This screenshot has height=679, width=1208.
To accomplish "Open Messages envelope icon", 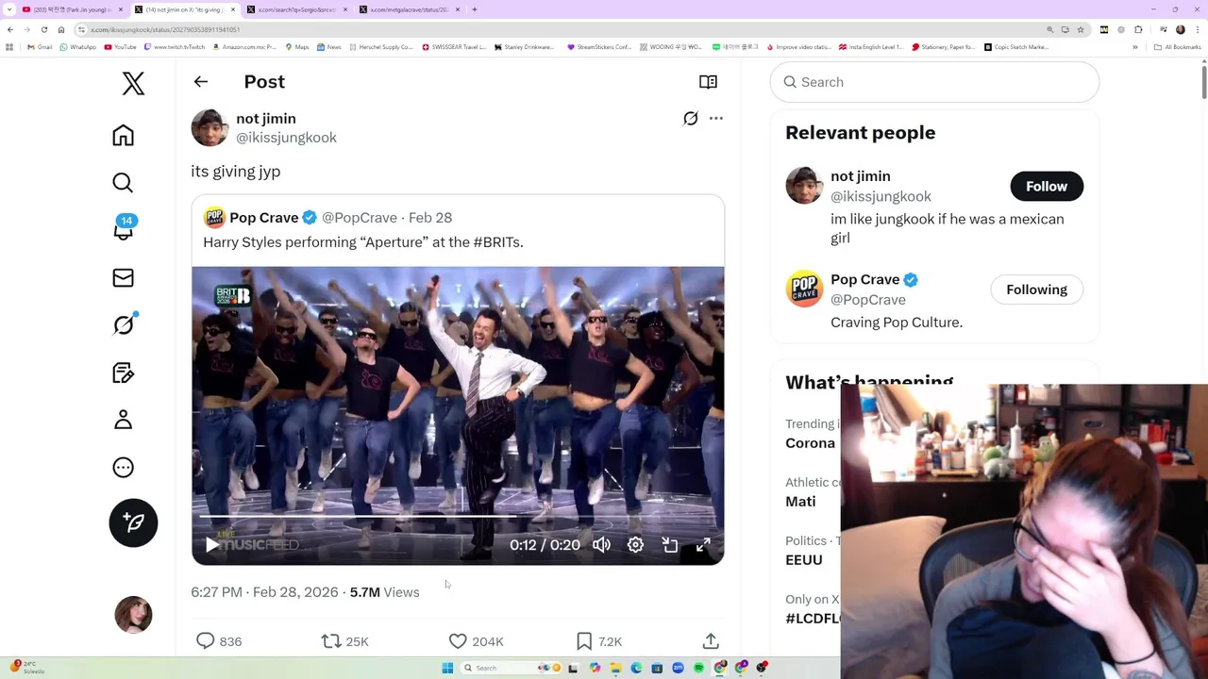I will coord(123,277).
